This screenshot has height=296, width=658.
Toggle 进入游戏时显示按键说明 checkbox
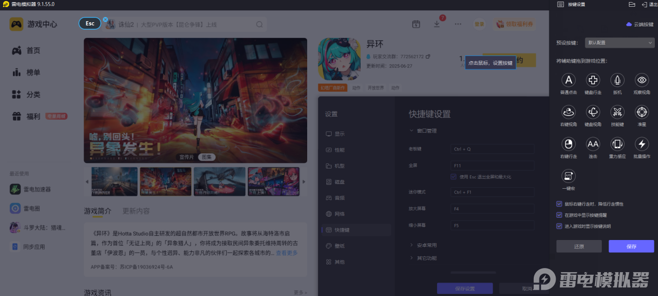pos(559,226)
